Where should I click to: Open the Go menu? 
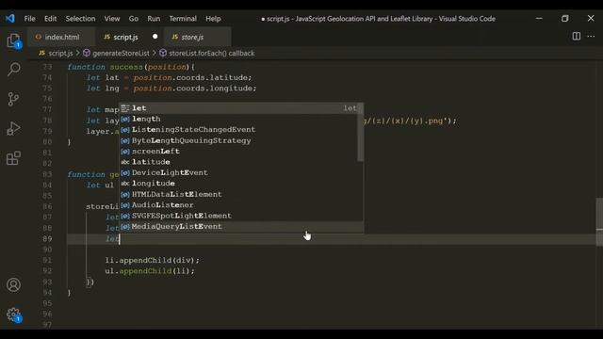pos(134,19)
